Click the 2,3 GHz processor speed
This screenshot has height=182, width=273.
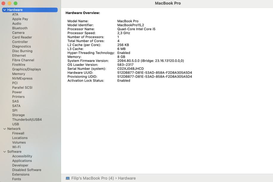124,33
